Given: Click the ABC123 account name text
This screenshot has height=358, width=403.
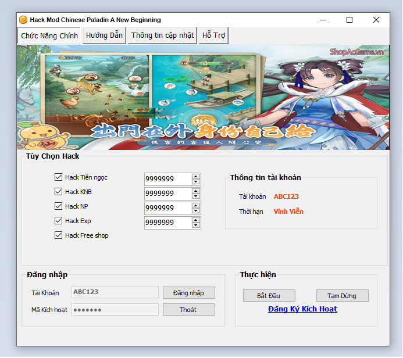Looking at the screenshot, I should [286, 196].
